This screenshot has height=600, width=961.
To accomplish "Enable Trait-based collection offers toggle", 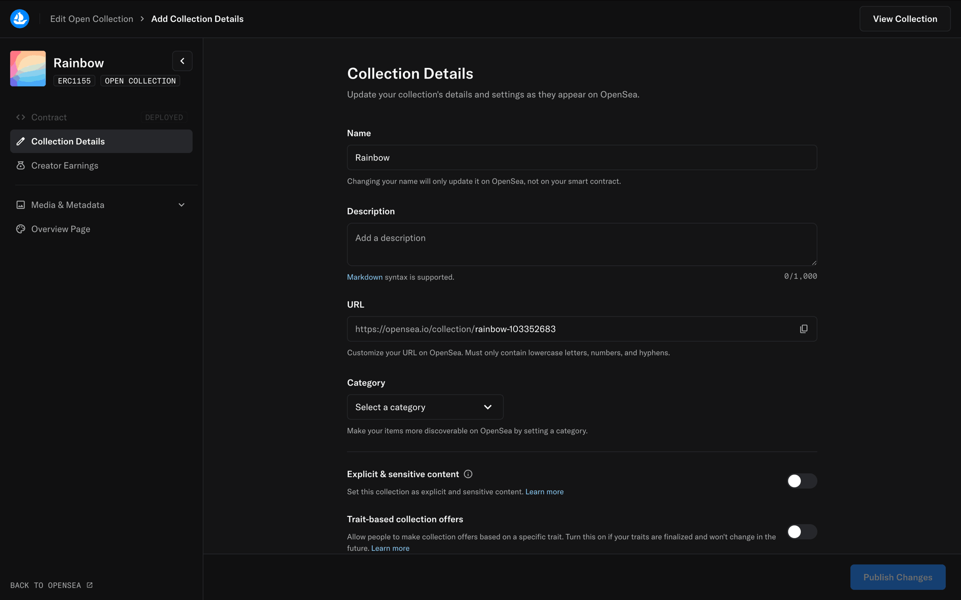I will (802, 531).
